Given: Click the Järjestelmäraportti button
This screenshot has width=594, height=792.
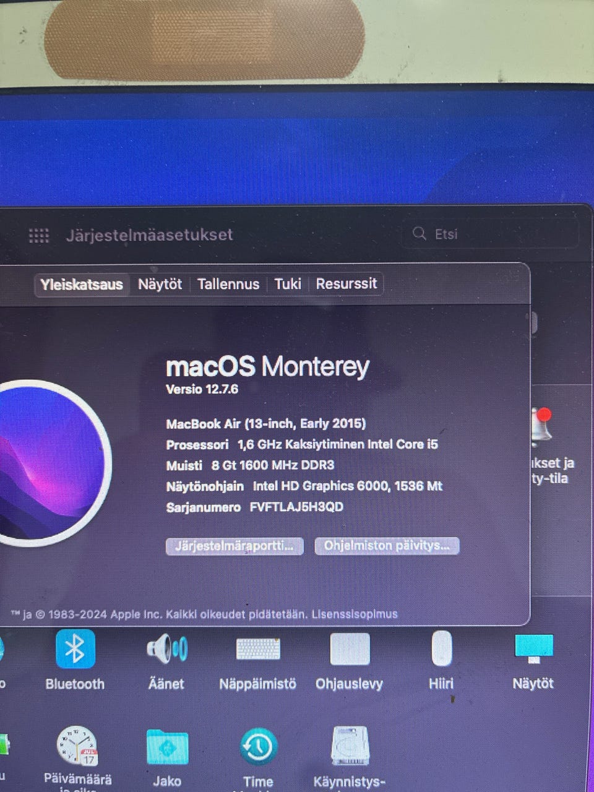Looking at the screenshot, I should pos(235,546).
